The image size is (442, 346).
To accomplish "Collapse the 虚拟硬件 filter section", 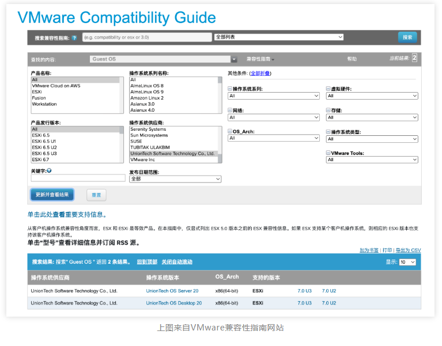I will click(x=328, y=89).
